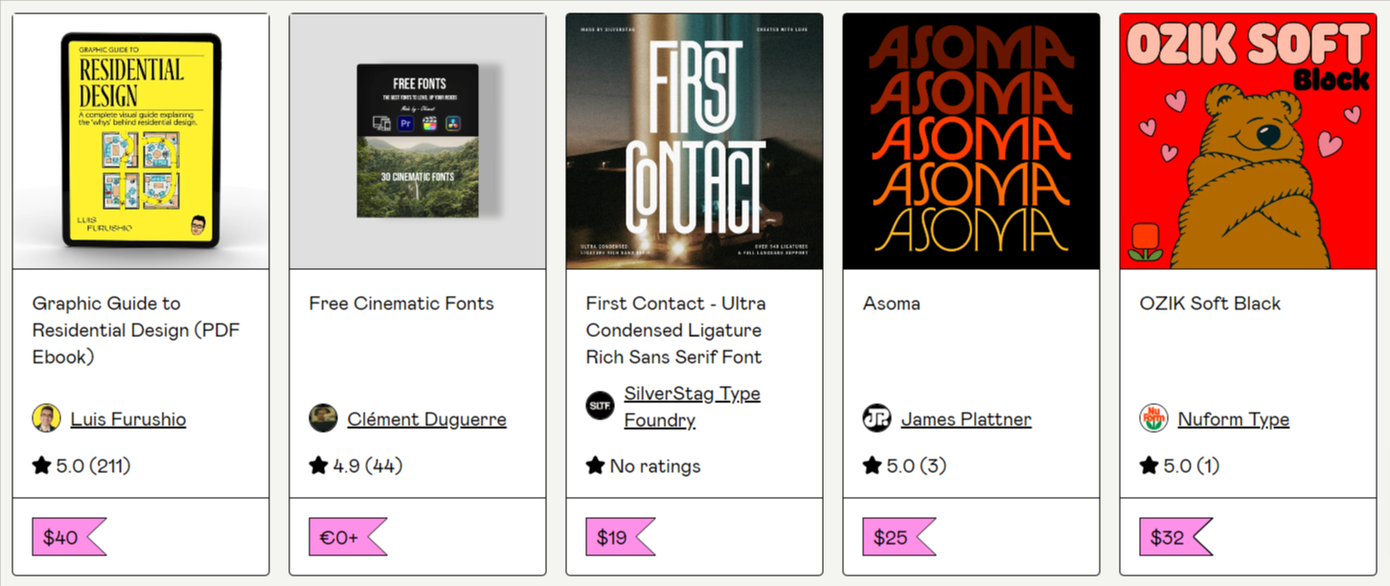
Task: Click James Plattner's monogram avatar
Action: [x=877, y=417]
